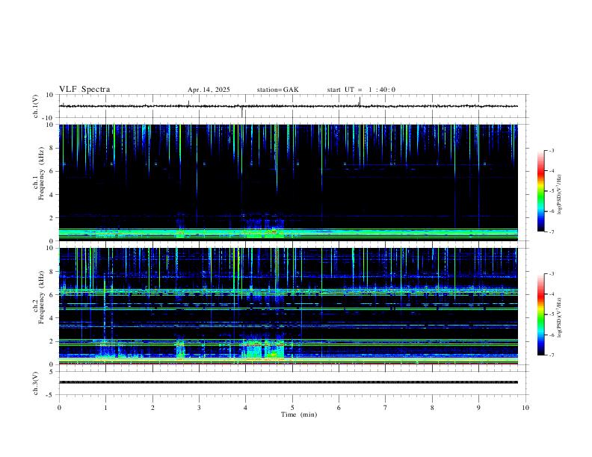Click the ch.2 spectrogram colorbar gradient
Screen dimensions: 592x457
click(540, 314)
